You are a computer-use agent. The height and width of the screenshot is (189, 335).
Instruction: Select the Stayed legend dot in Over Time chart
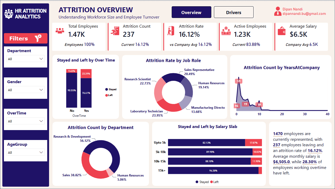click(106, 89)
